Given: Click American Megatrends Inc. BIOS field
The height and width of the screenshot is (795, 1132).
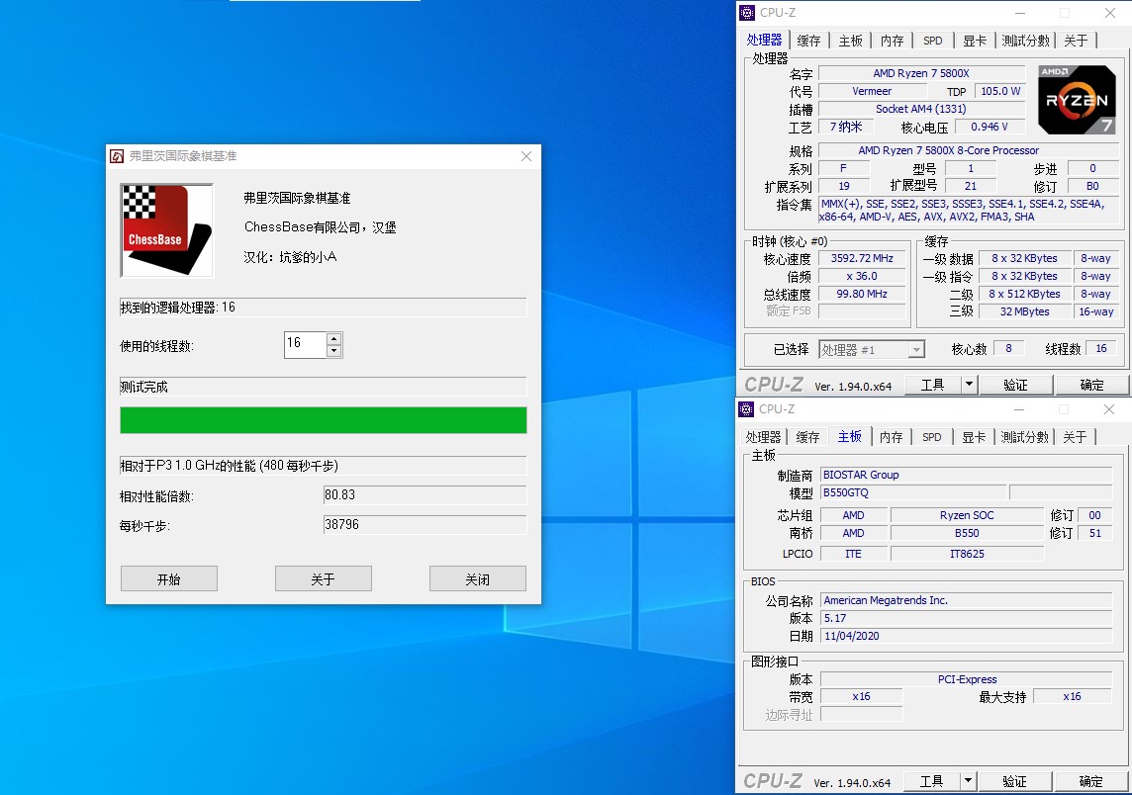Looking at the screenshot, I should (x=967, y=601).
